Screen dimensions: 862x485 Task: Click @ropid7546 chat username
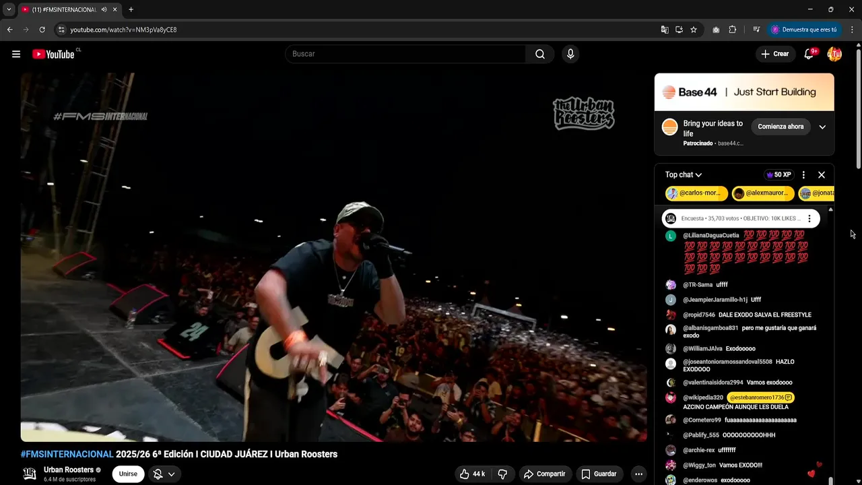[x=699, y=315]
